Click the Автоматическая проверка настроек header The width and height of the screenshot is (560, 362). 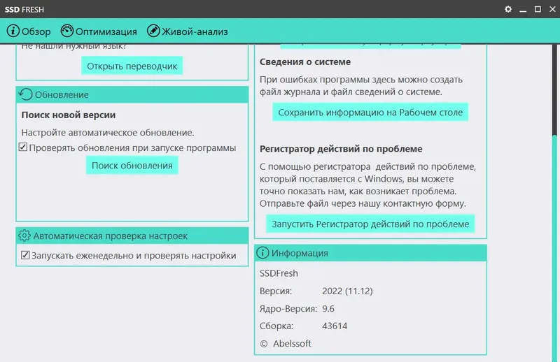coord(132,236)
